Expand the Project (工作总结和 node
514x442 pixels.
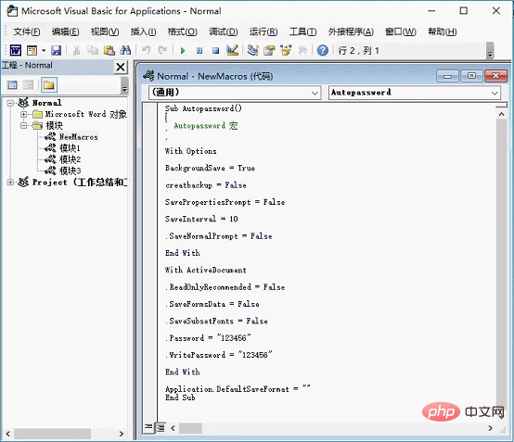(x=10, y=183)
